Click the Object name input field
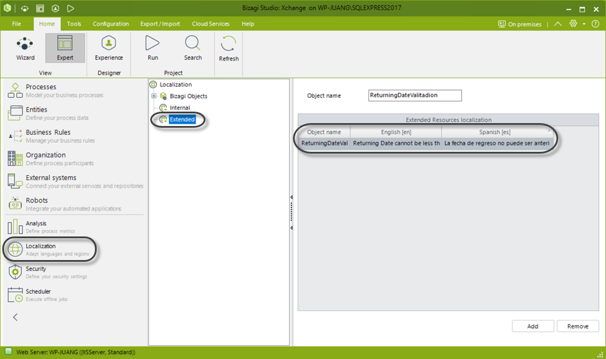 click(415, 95)
